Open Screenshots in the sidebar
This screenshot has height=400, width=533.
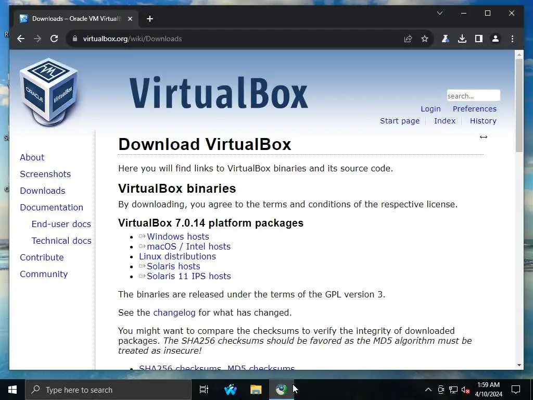[x=45, y=174]
